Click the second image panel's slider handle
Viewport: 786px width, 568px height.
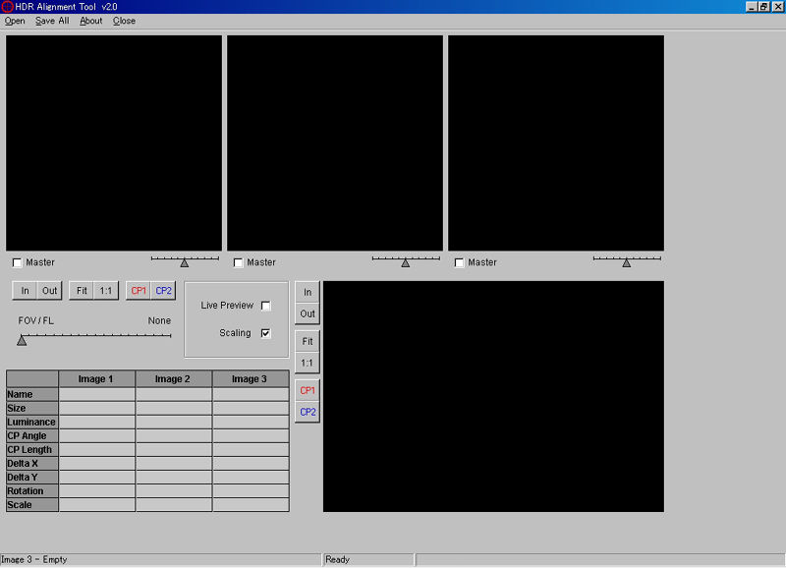(406, 262)
